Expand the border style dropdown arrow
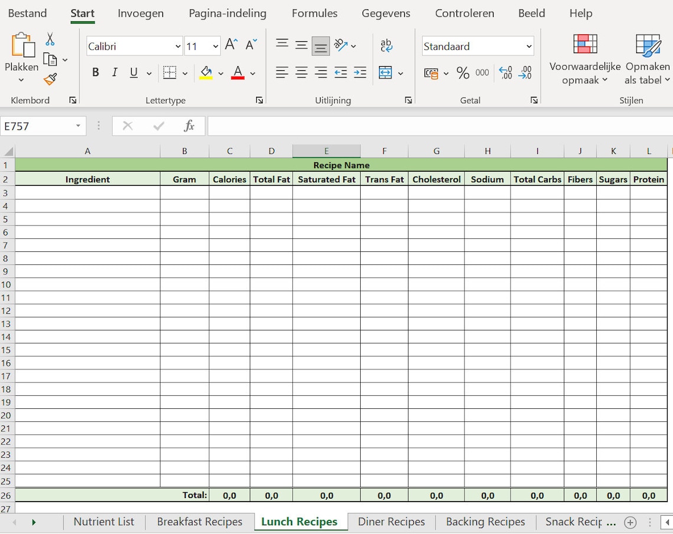The width and height of the screenshot is (673, 534). (x=184, y=72)
